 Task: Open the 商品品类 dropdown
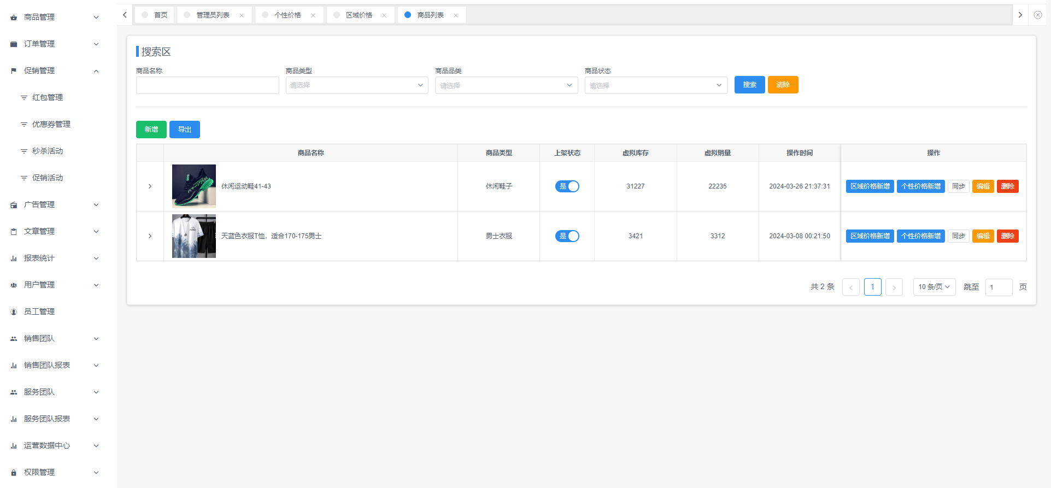pyautogui.click(x=506, y=85)
